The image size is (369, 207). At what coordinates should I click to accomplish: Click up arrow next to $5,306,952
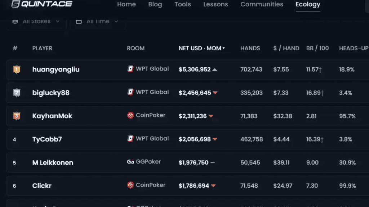click(x=215, y=70)
